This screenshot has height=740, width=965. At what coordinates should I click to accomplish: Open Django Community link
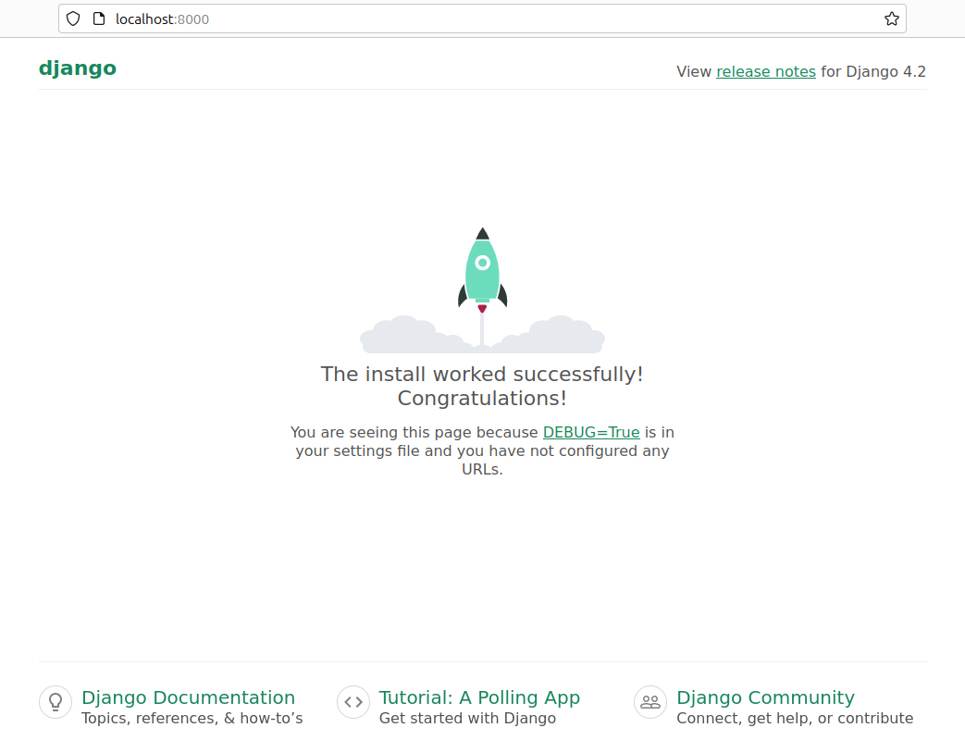pyautogui.click(x=765, y=697)
